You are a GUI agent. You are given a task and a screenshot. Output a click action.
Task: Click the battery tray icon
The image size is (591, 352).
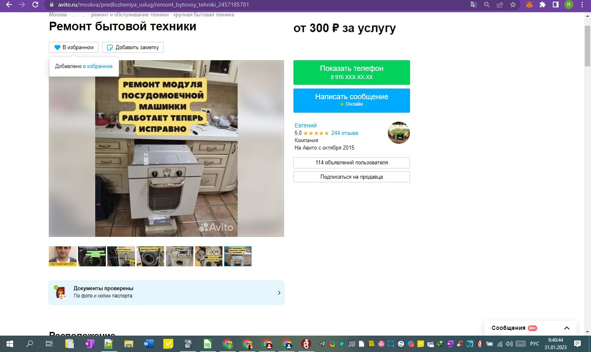(x=490, y=344)
